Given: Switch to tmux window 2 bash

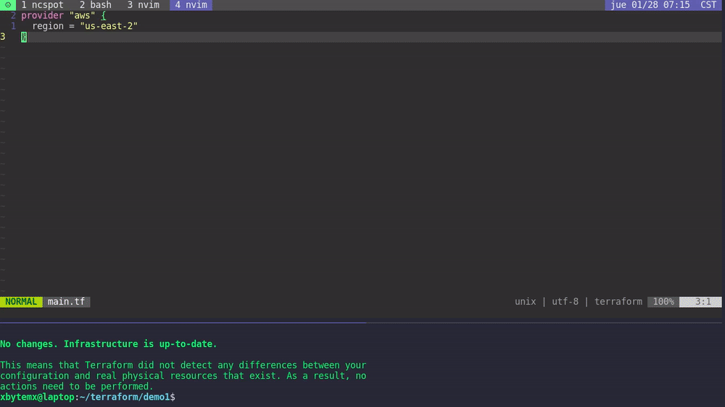Looking at the screenshot, I should pyautogui.click(x=95, y=5).
